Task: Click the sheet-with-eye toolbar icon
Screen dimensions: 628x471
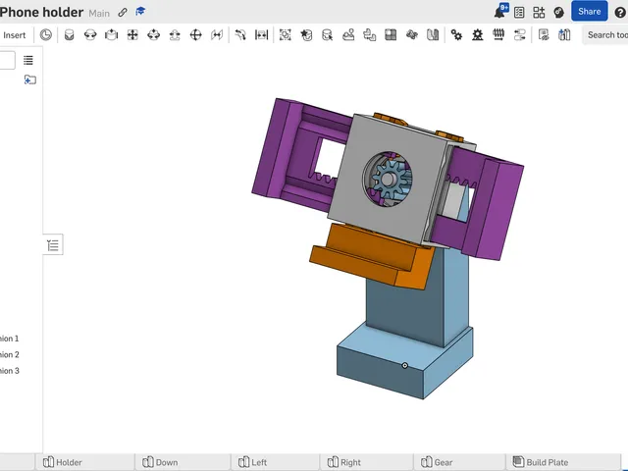Action: point(544,35)
